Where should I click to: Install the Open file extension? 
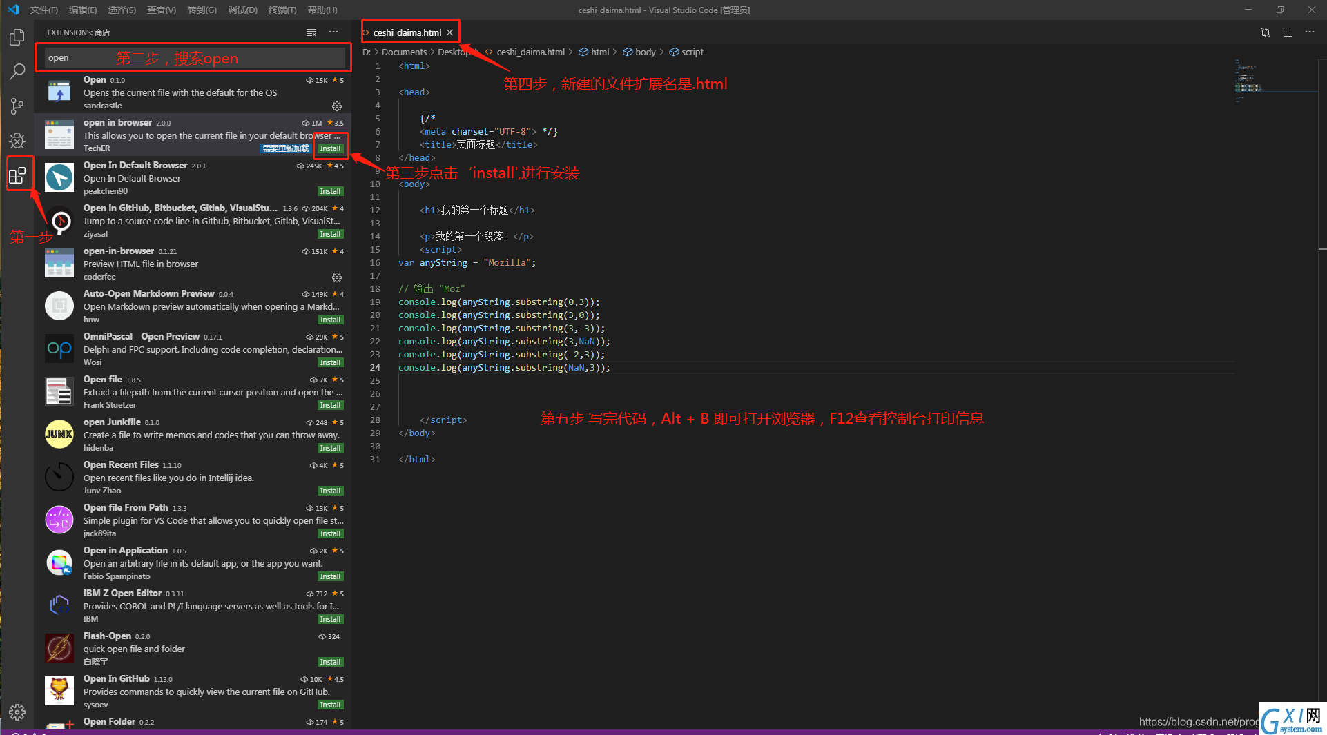(x=330, y=405)
